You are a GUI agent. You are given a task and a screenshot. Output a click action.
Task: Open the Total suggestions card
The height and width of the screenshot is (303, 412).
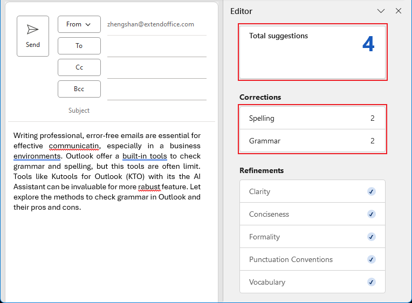point(312,52)
